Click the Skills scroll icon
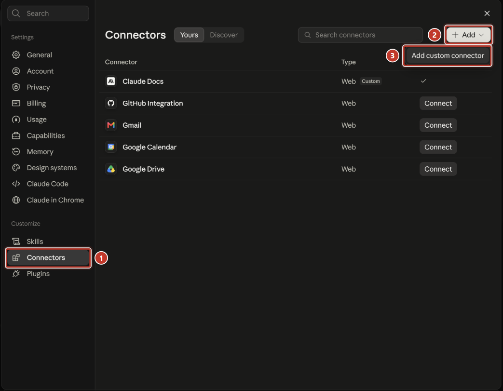The width and height of the screenshot is (503, 391). tap(16, 241)
